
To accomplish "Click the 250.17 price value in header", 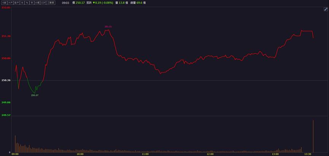I will pos(80,3).
